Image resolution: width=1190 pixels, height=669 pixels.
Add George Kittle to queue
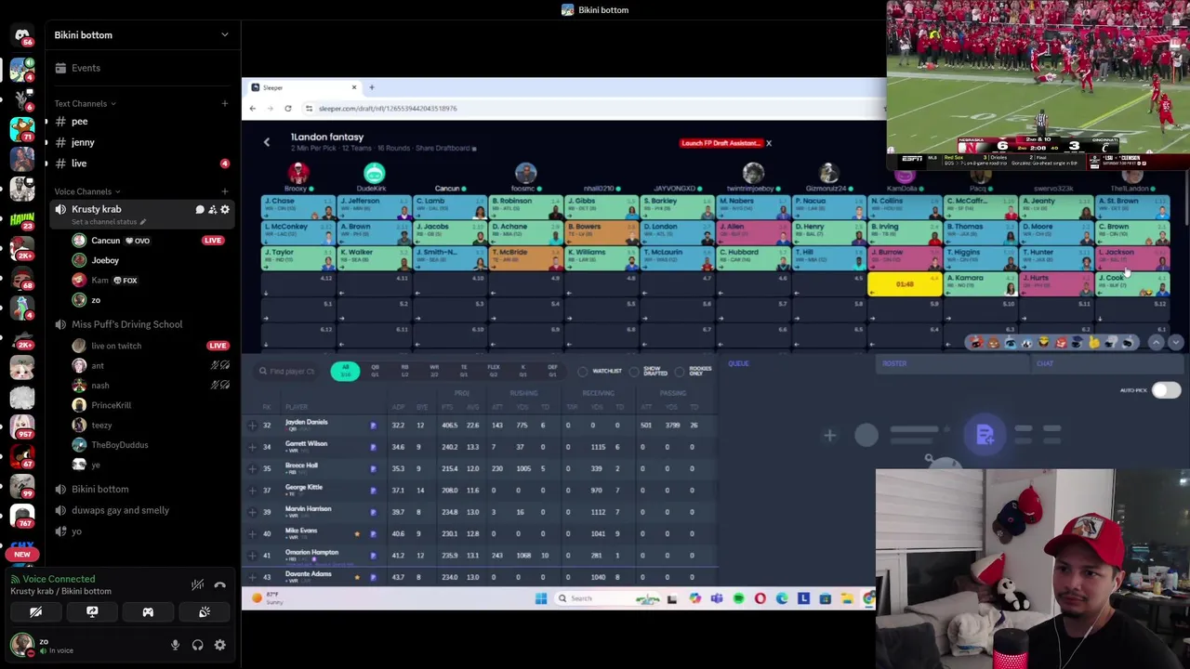click(252, 491)
